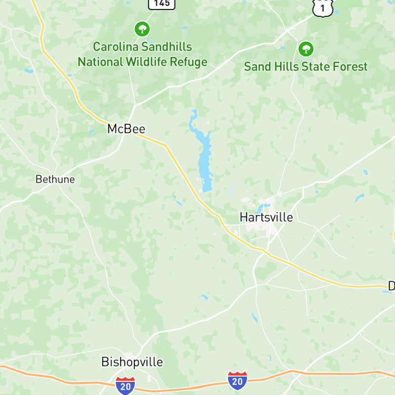Click the Bishopville city label
395x395 pixels.
(132, 362)
